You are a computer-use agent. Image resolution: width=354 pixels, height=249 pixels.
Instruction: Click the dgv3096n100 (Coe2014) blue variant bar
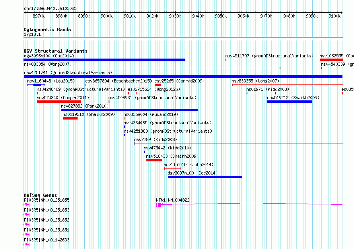coord(104,60)
